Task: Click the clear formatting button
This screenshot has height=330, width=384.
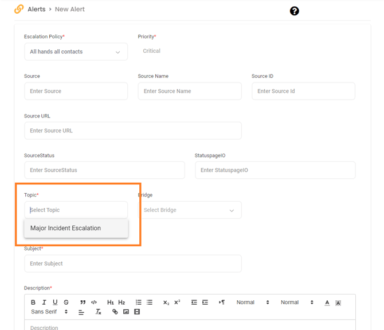Action: (98, 312)
